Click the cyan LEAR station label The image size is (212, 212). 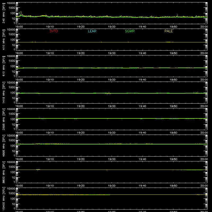(x=92, y=31)
